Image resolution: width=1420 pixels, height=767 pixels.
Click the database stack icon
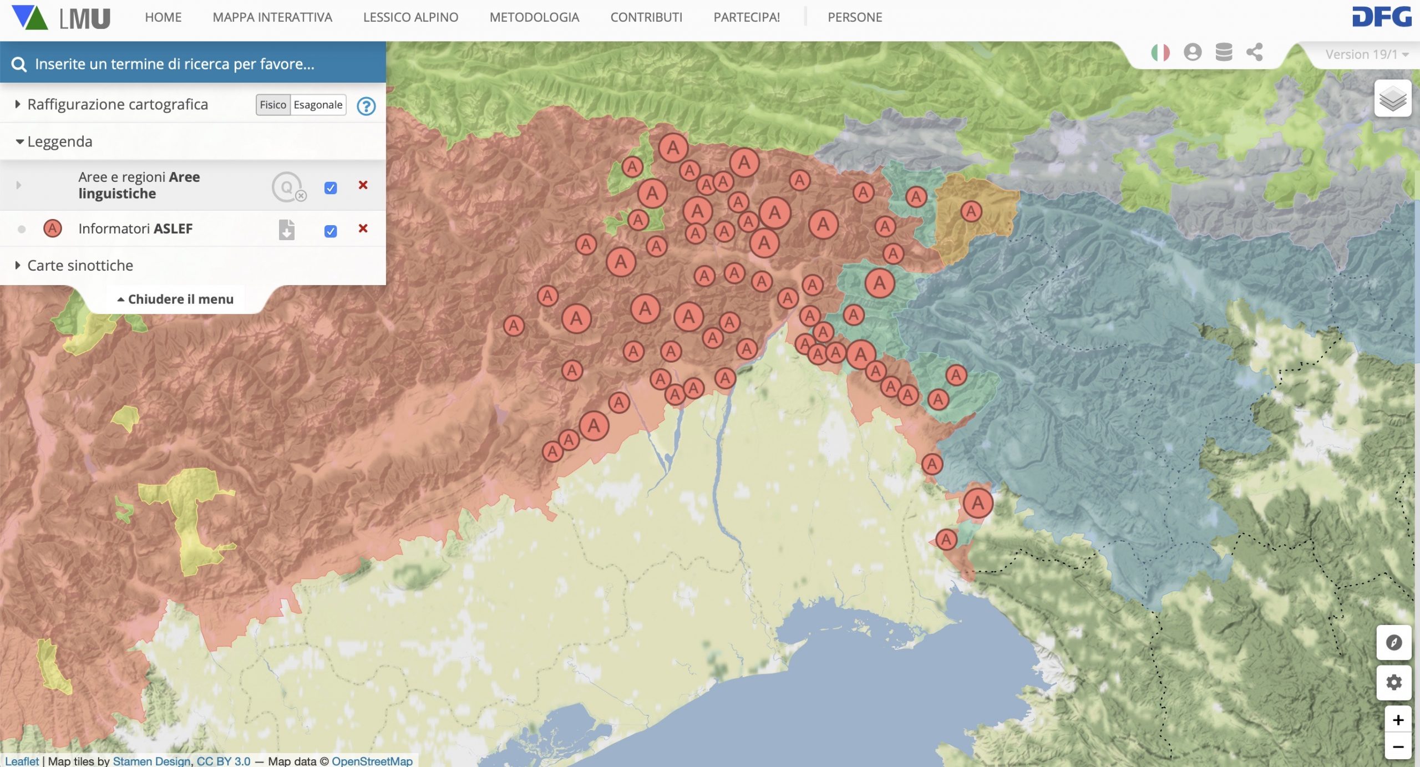(x=1224, y=53)
